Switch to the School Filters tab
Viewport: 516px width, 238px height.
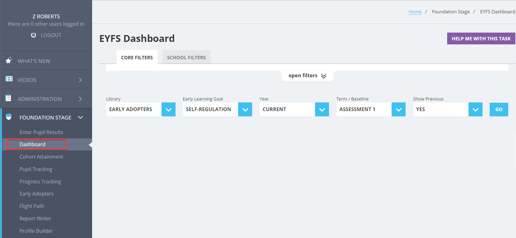tap(186, 57)
